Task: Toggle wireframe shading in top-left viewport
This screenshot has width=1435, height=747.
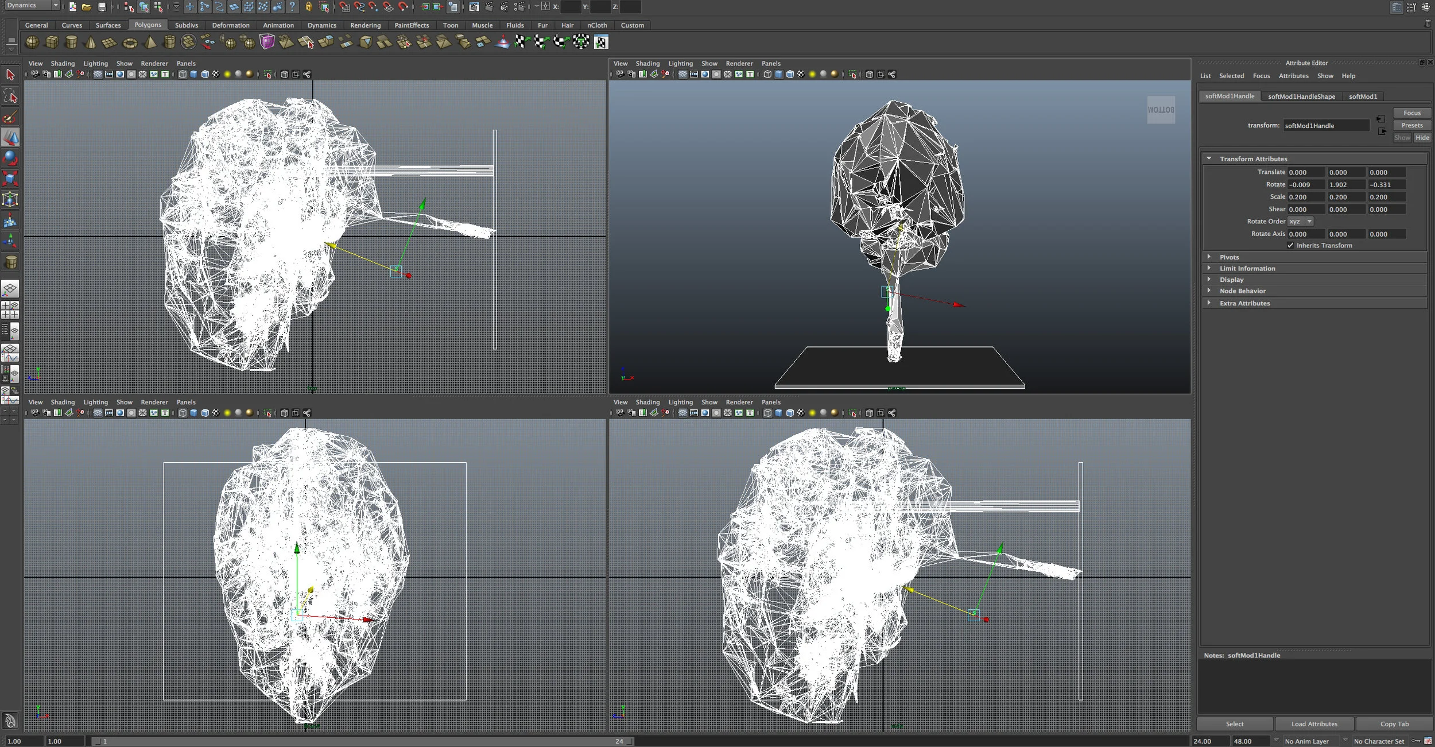Action: pos(183,74)
